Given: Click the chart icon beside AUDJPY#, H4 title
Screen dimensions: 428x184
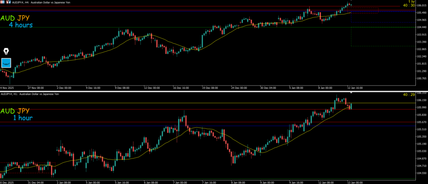Looking at the screenshot, I should point(9,2).
